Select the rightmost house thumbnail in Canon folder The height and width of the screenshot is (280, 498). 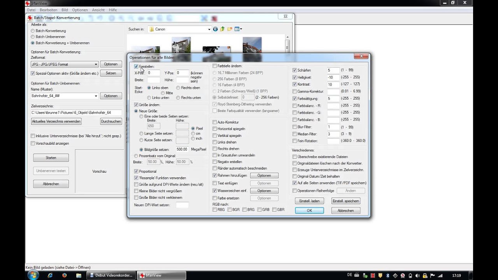tap(252, 45)
